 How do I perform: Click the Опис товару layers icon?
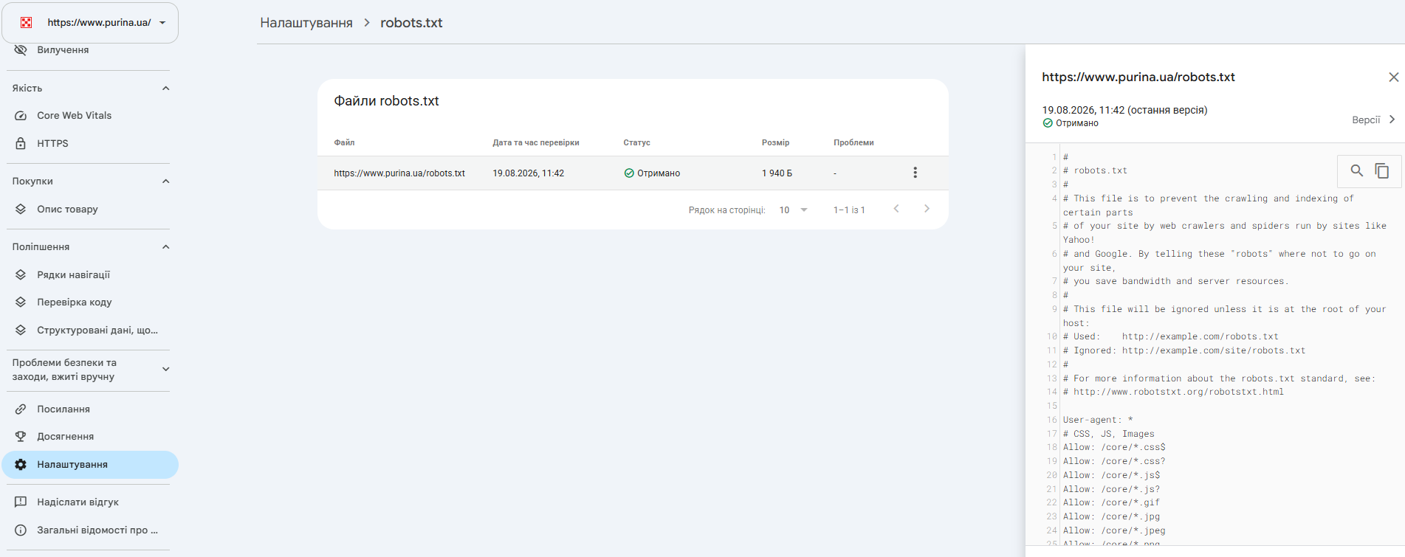tap(21, 210)
